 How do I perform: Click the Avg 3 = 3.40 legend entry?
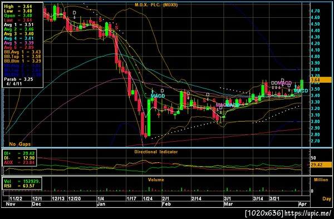coord(19,33)
